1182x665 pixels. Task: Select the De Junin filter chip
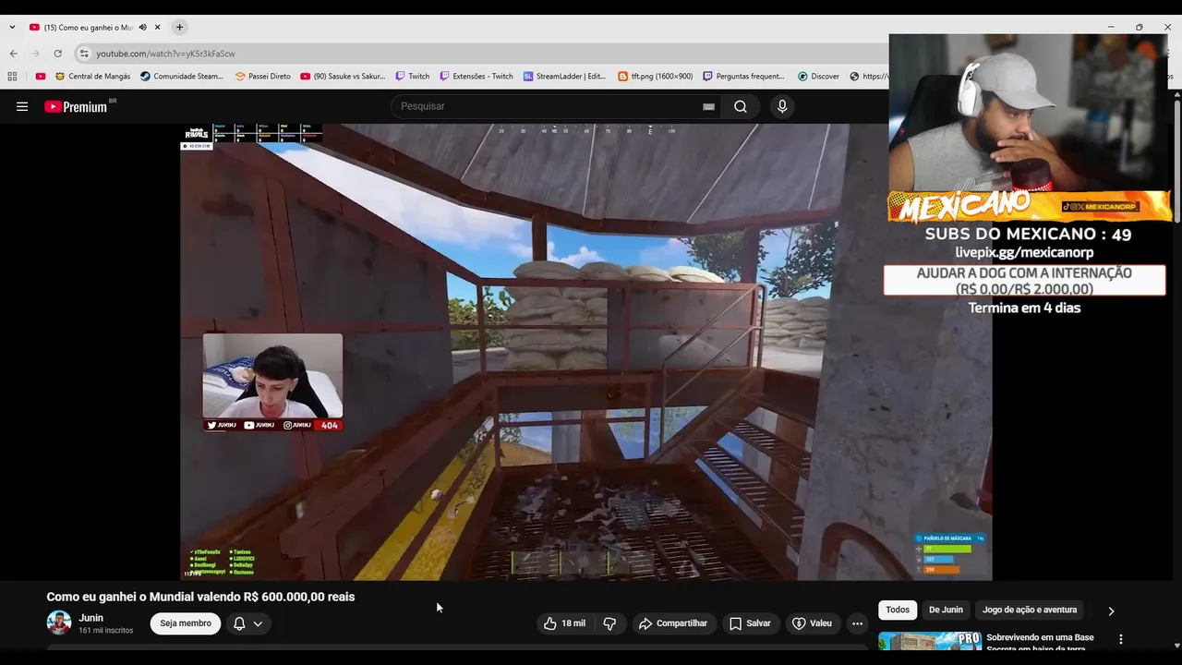point(946,610)
